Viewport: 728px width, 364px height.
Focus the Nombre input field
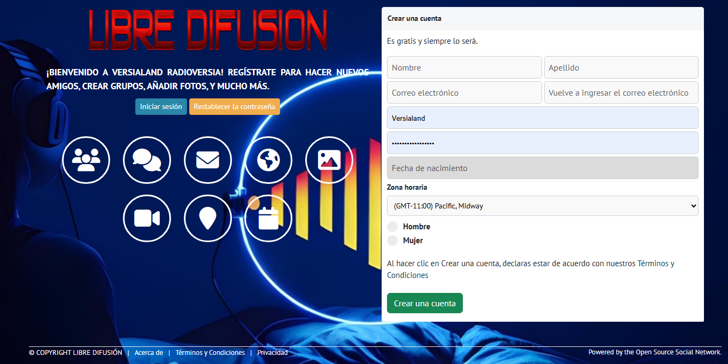464,68
